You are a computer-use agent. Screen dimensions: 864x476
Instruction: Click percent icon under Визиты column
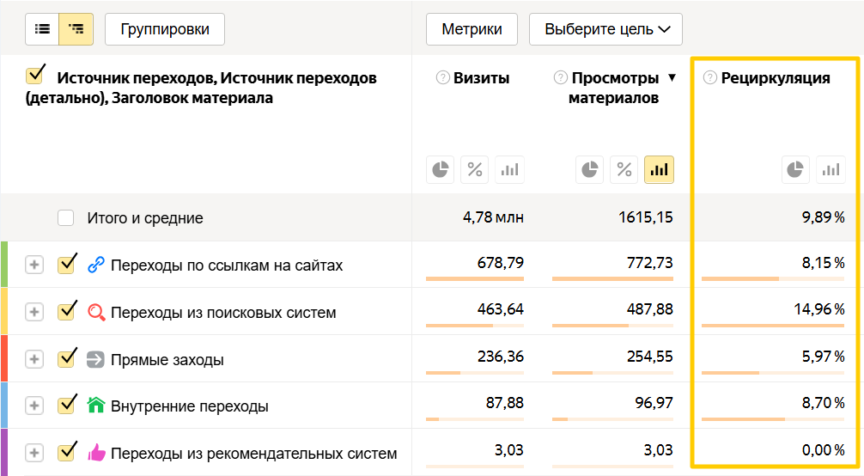[475, 169]
